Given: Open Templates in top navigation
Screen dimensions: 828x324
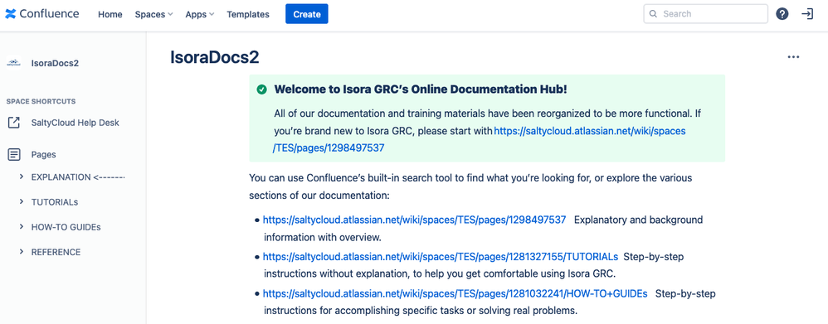Looking at the screenshot, I should click(x=248, y=14).
